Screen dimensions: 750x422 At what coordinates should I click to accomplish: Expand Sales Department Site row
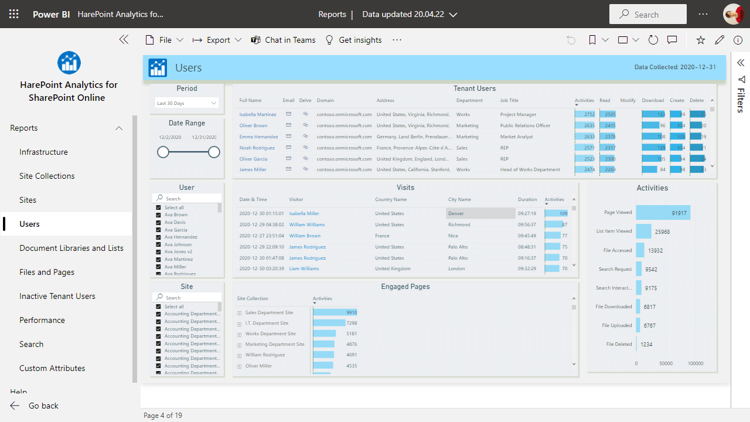(x=239, y=313)
